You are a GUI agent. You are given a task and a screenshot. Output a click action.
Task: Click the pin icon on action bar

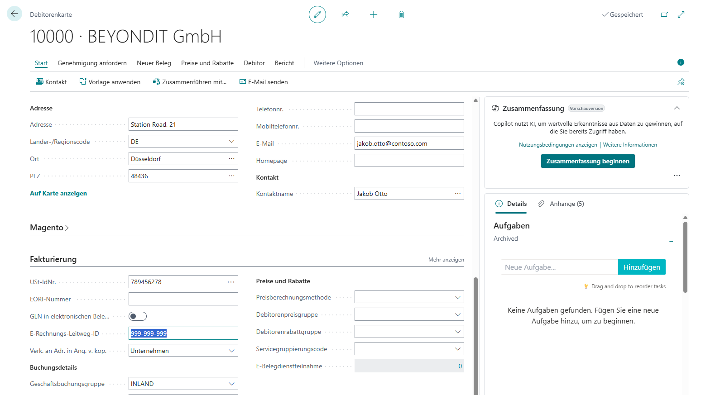click(x=681, y=82)
